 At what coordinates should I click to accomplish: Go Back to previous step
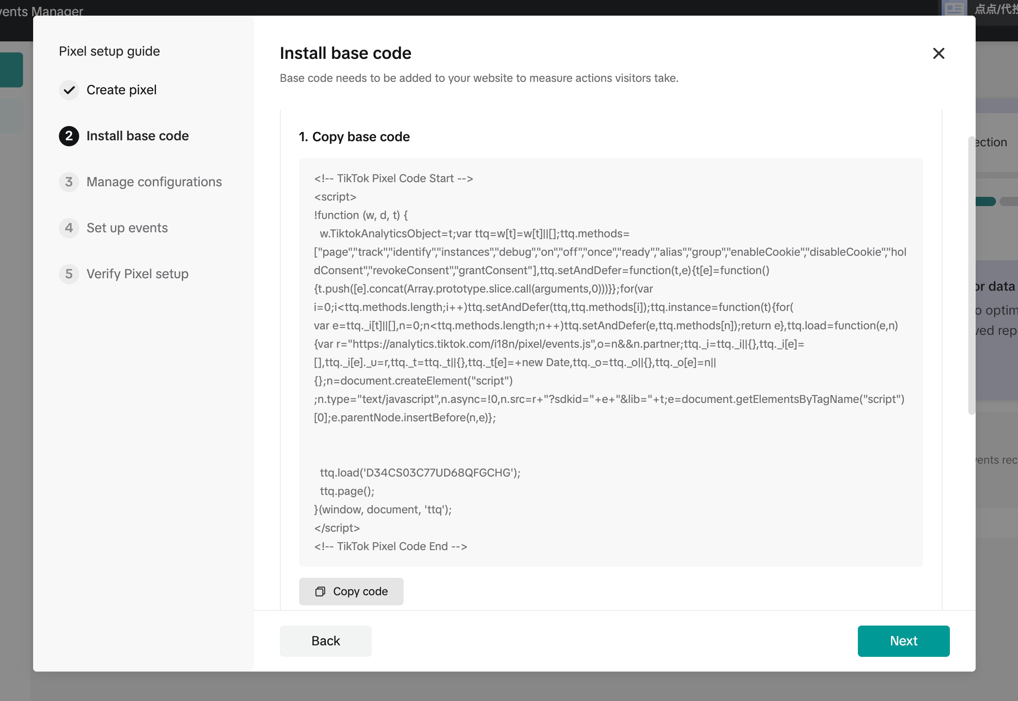coord(325,641)
